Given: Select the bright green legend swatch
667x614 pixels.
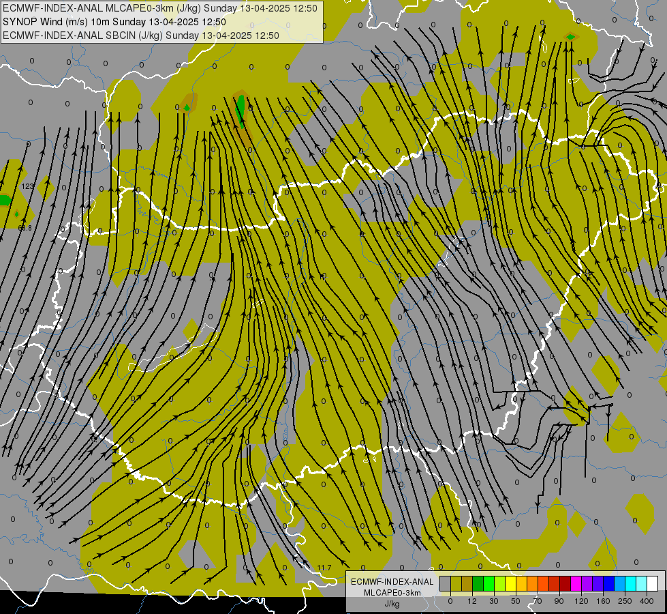Looking at the screenshot, I should click(489, 583).
